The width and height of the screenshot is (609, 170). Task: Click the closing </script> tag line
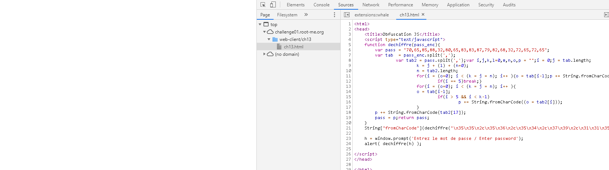[x=366, y=154]
